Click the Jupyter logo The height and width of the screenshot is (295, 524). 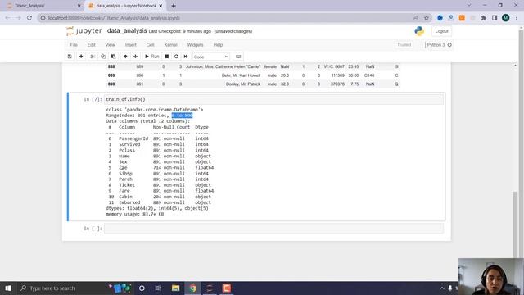click(84, 31)
